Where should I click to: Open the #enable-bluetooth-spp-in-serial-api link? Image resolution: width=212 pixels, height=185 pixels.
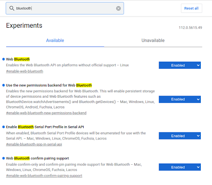tap(34, 144)
